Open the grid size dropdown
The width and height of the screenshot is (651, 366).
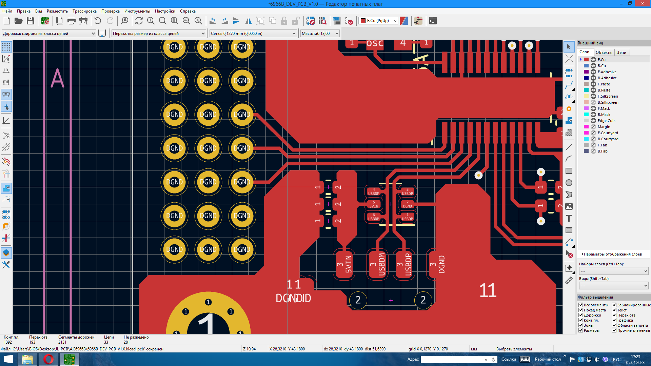253,33
